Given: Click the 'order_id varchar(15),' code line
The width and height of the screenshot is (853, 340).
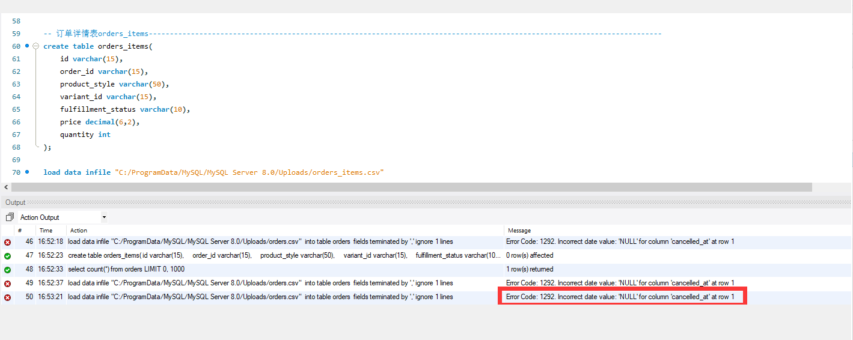Looking at the screenshot, I should pyautogui.click(x=104, y=71).
